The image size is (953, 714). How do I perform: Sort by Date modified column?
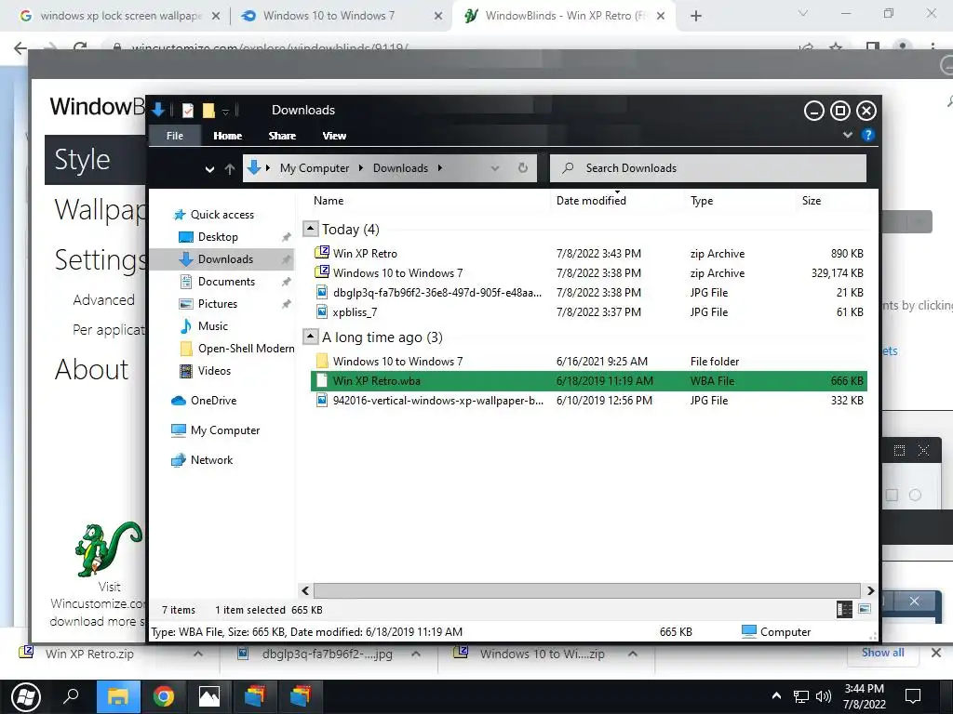pyautogui.click(x=591, y=201)
